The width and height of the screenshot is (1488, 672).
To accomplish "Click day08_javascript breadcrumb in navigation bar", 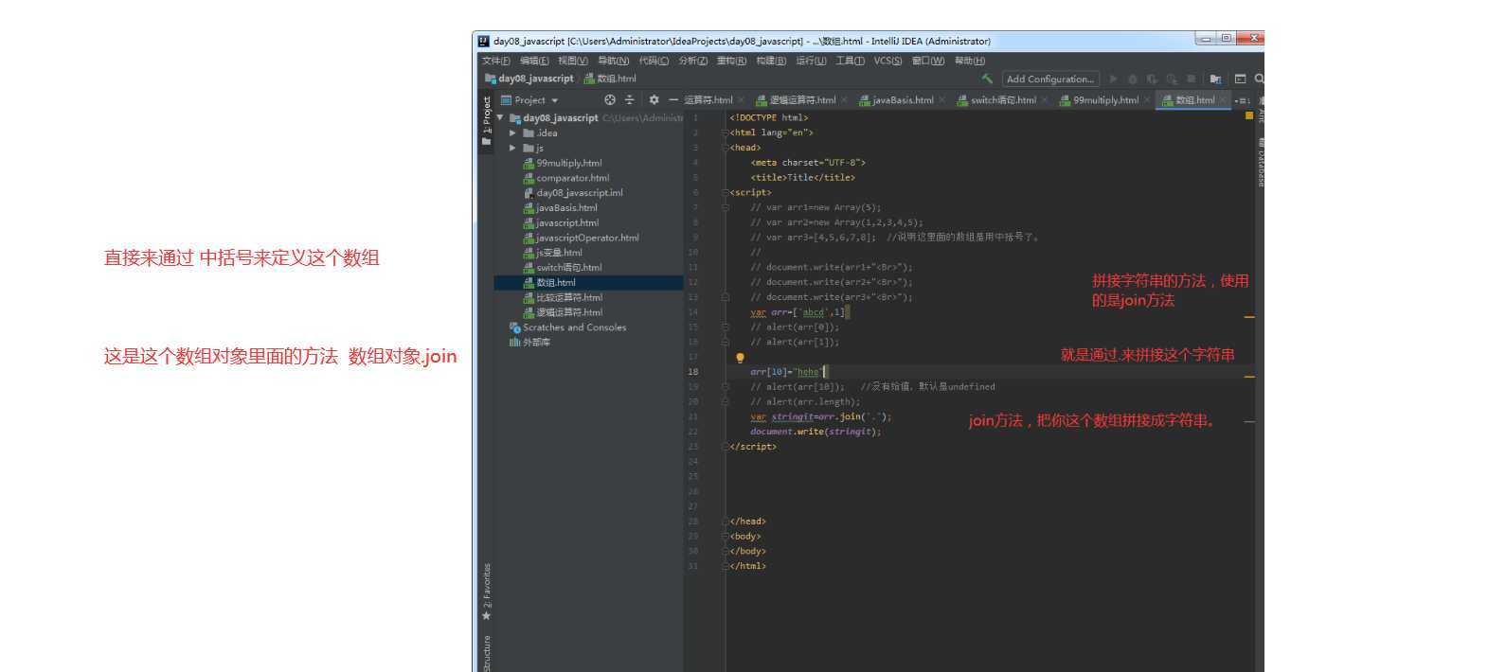I will [529, 79].
